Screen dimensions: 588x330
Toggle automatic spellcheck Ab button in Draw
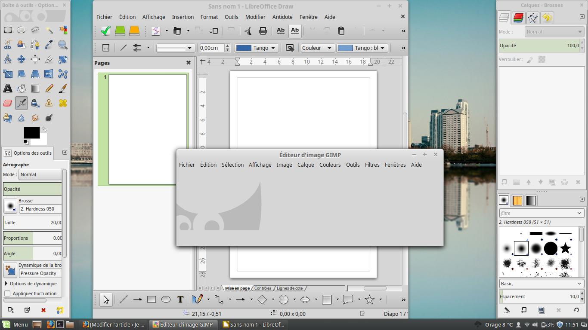pyautogui.click(x=295, y=31)
